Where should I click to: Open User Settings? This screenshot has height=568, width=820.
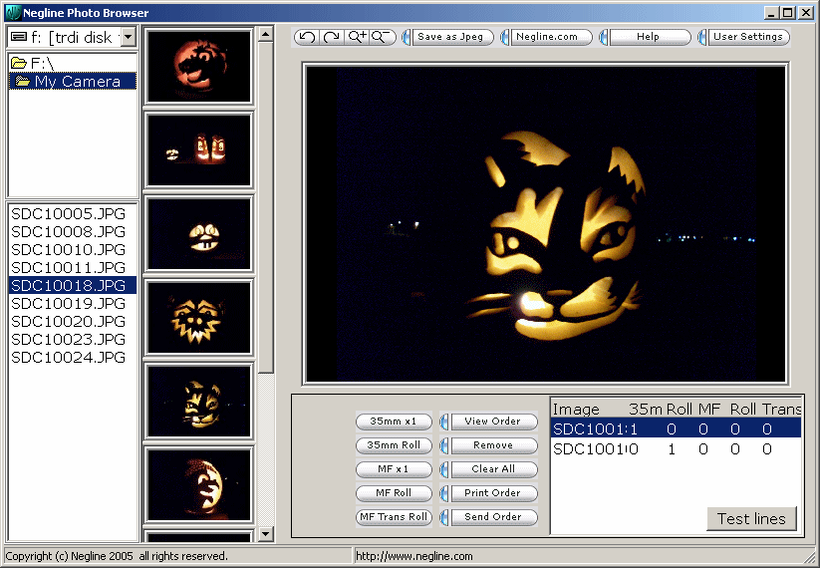click(747, 37)
